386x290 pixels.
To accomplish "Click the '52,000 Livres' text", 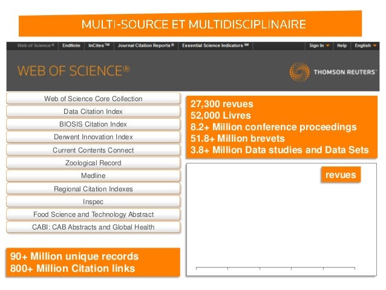I will [221, 115].
